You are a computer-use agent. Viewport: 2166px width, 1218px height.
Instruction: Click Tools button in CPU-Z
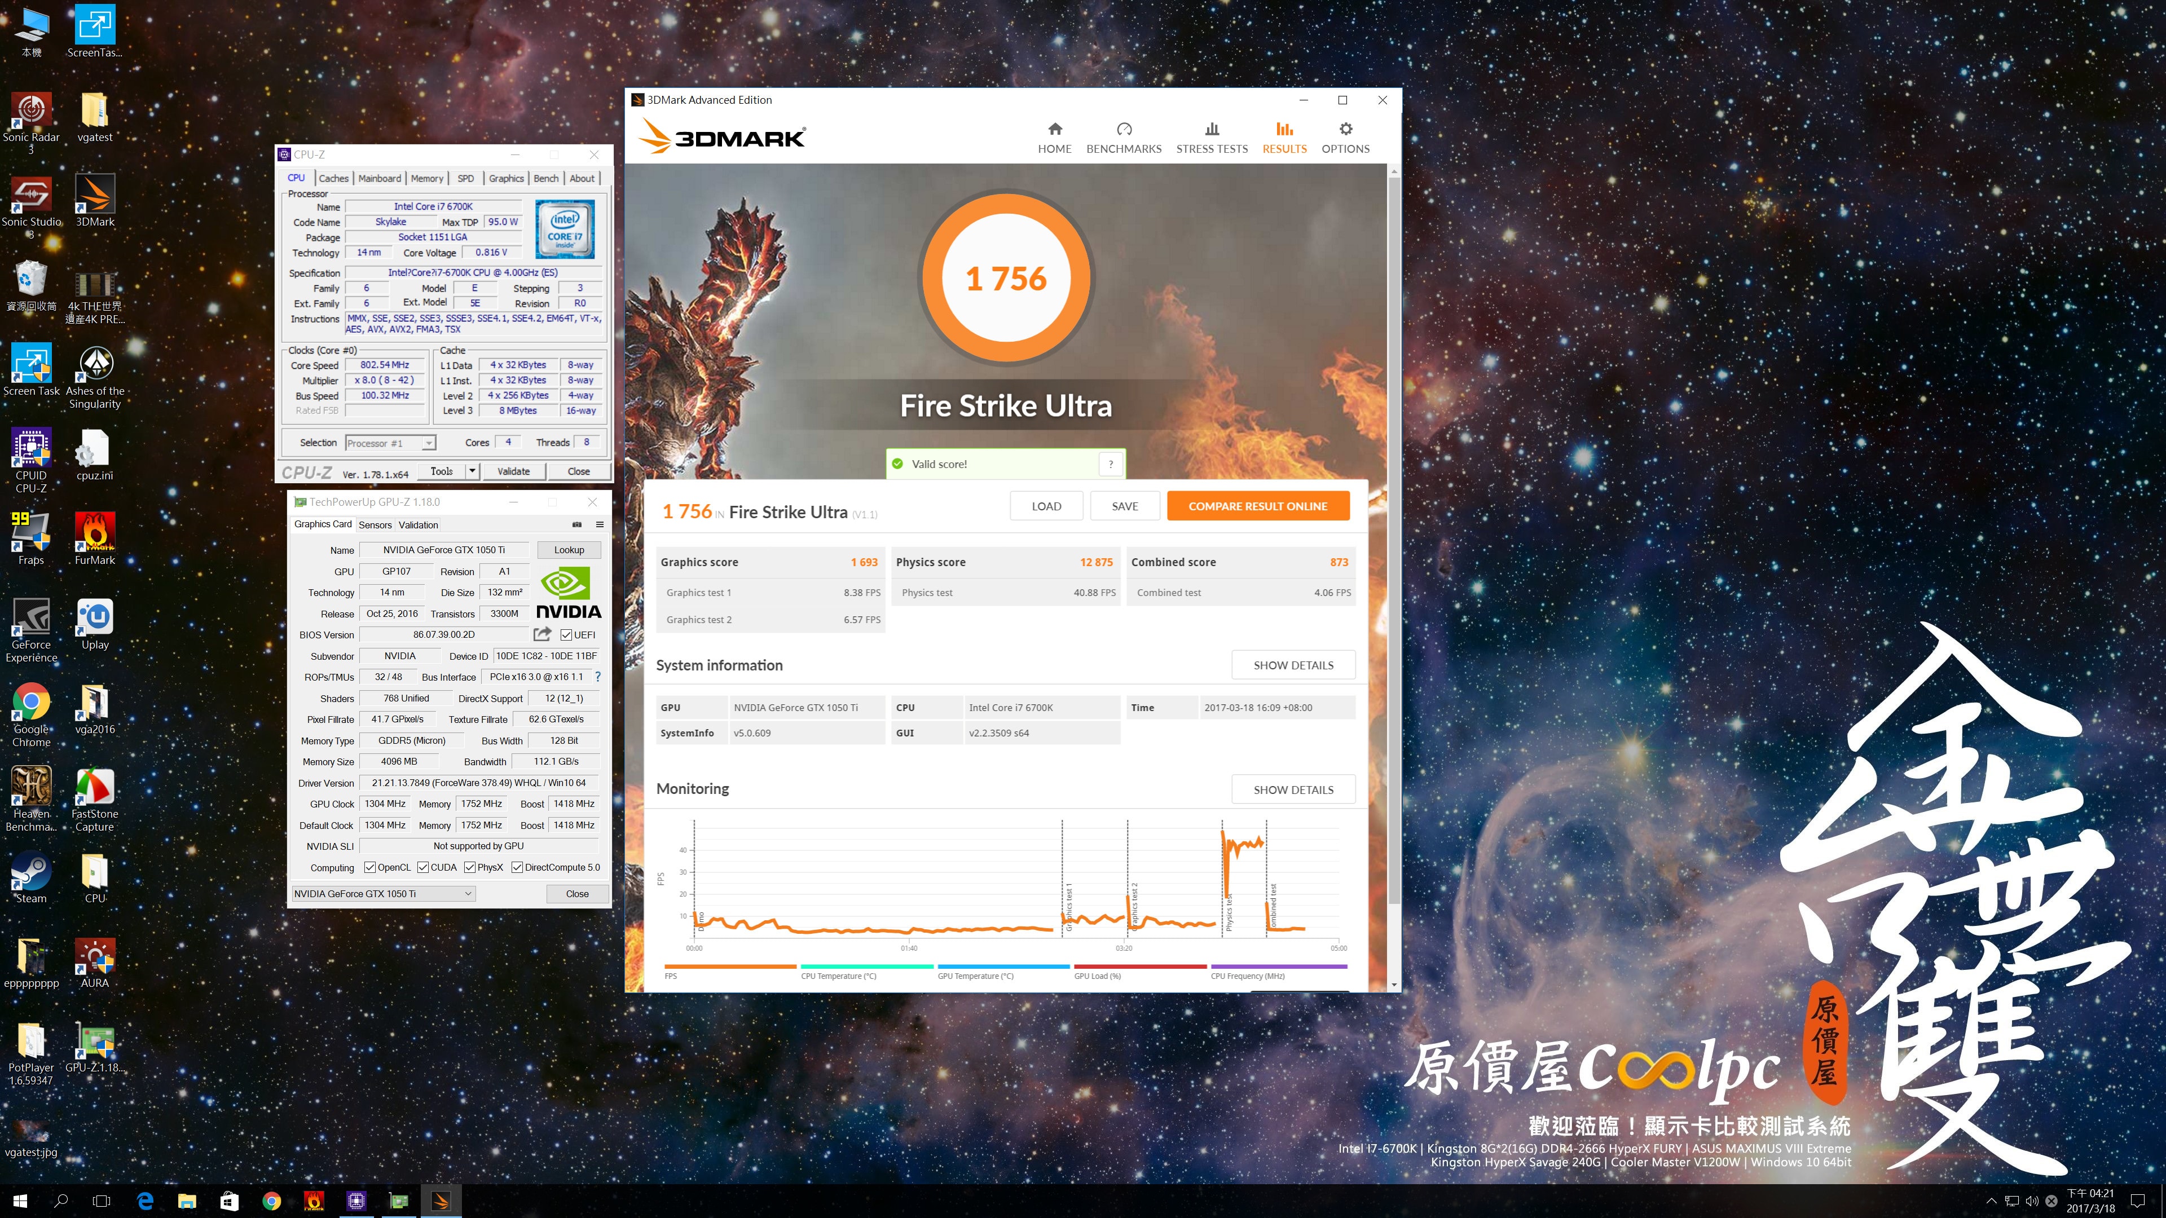442,471
